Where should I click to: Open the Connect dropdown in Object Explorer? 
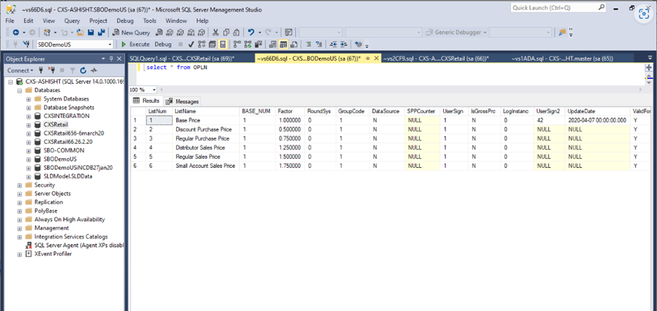coord(20,70)
